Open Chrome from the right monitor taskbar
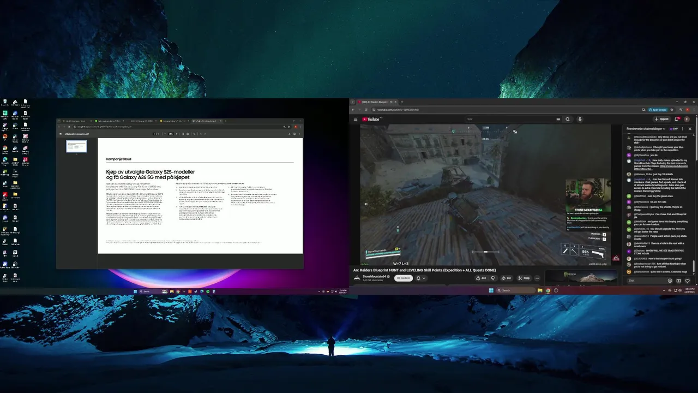698x393 pixels. pos(548,290)
